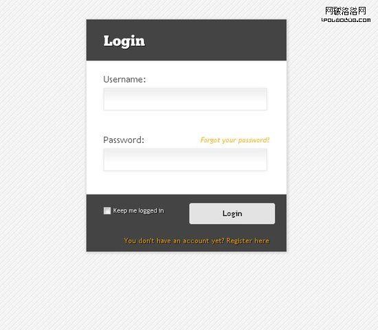
Task: Click the striped page background outside the form
Action: click(43, 169)
